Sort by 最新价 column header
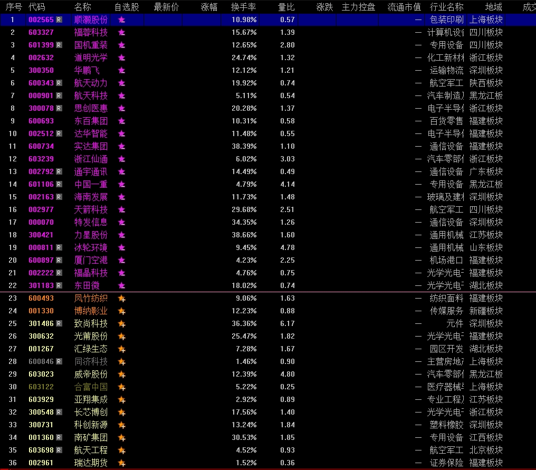536x470 pixels. coord(166,7)
